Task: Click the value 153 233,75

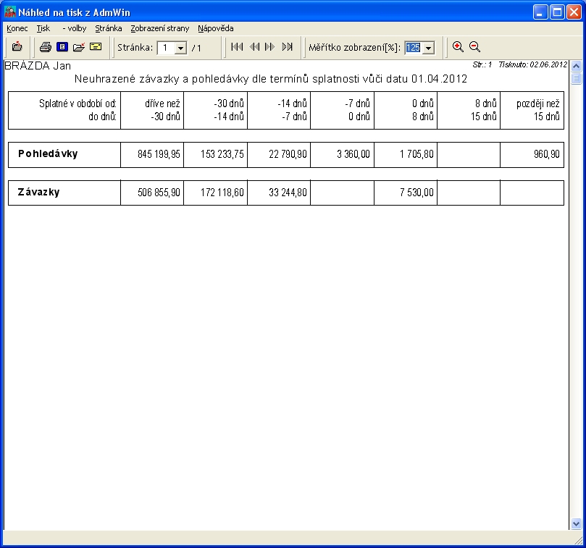Action: click(x=222, y=154)
